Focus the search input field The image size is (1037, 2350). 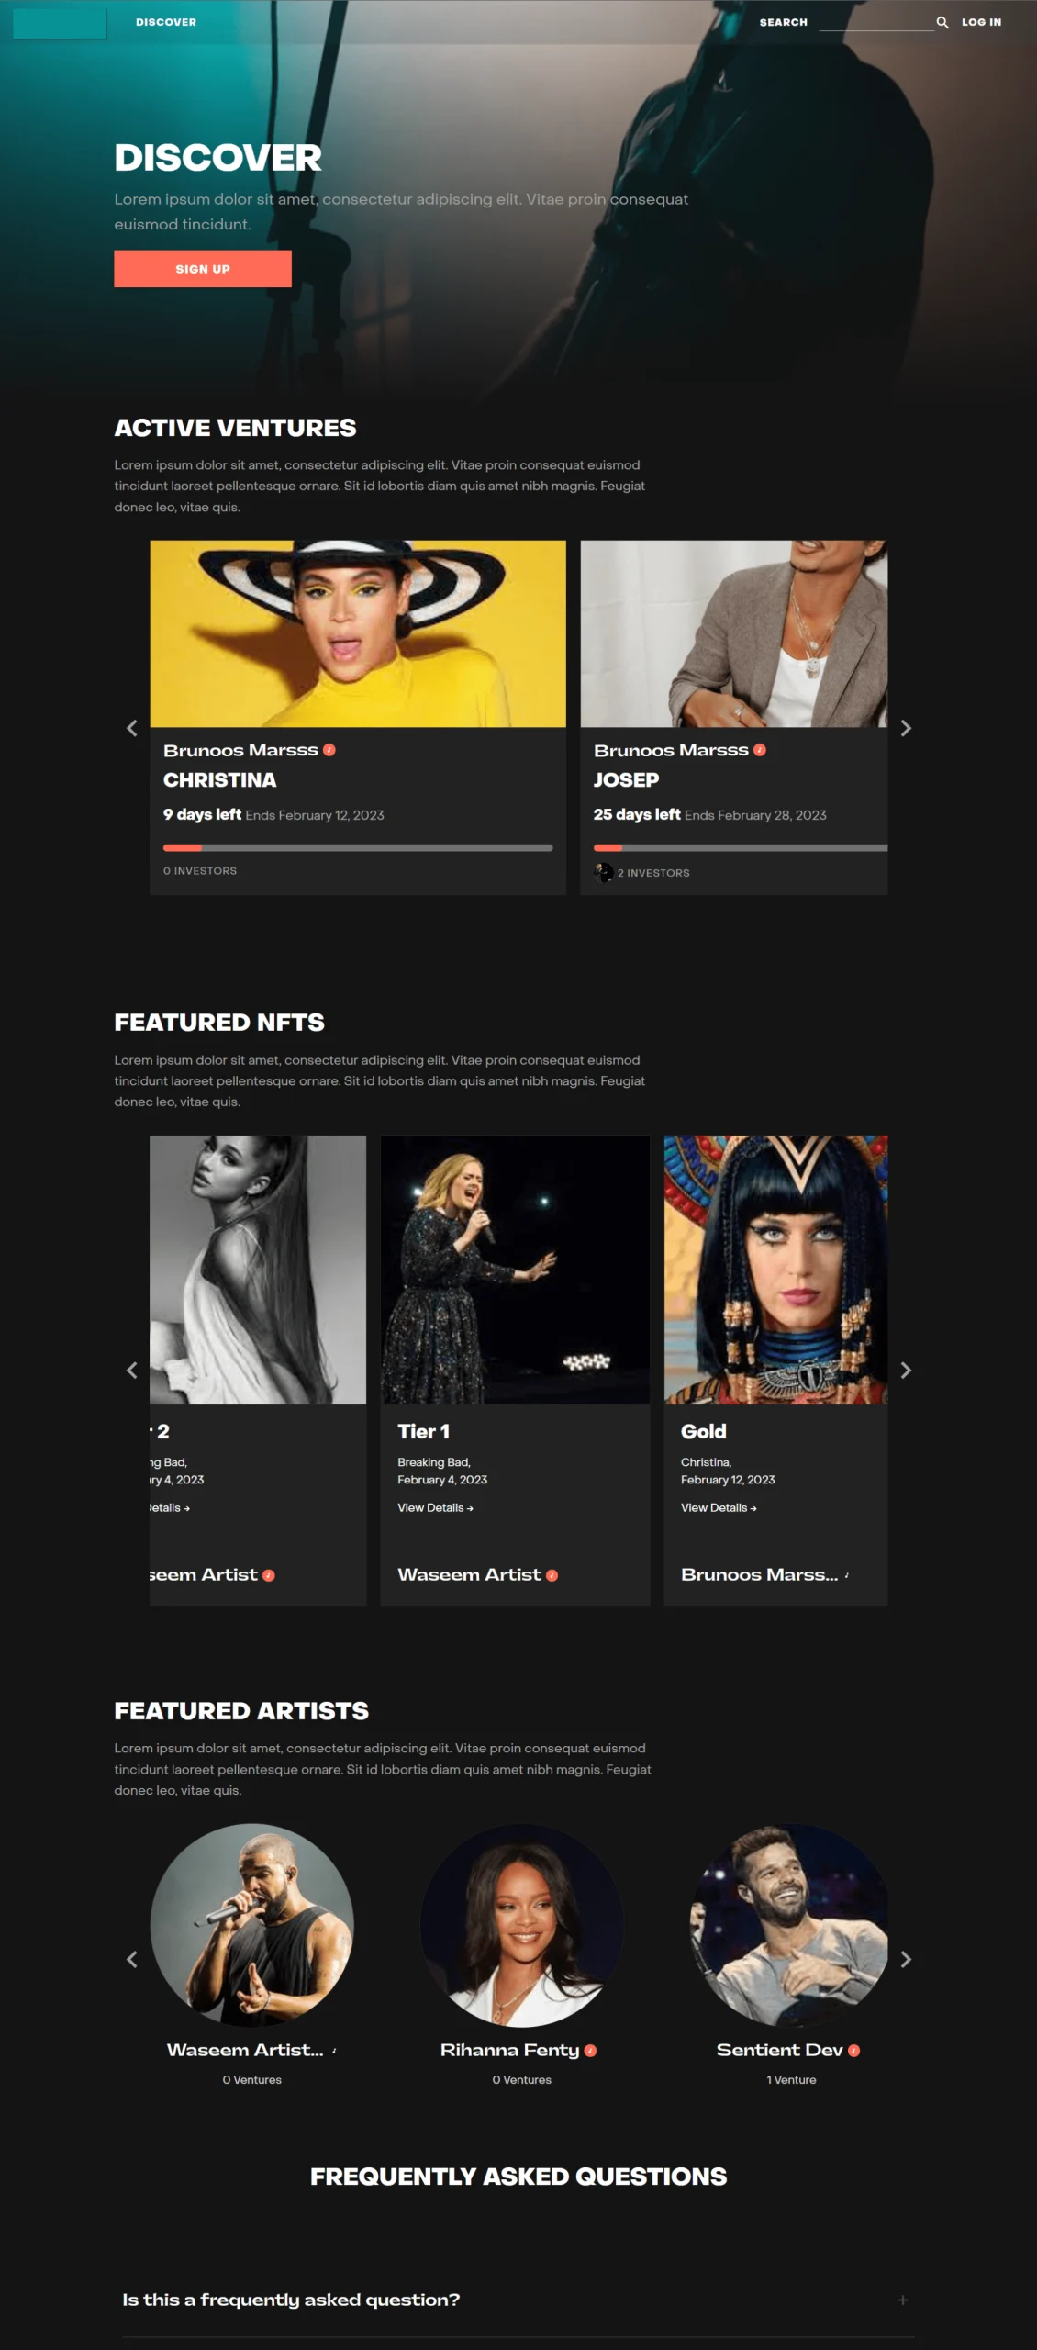click(876, 22)
